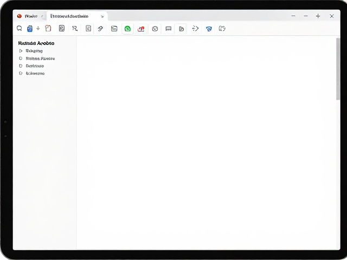Click the play-arrow document icon in the toolbar
Screen dimensions: 347x260
tap(181, 29)
